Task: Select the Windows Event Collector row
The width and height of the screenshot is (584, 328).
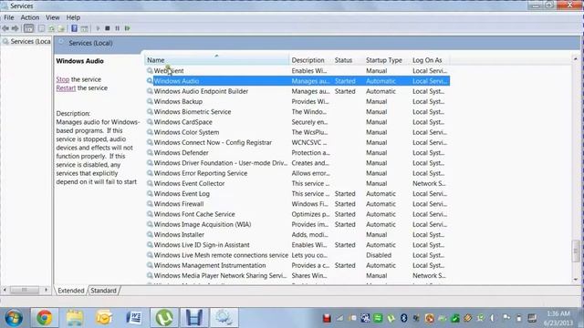Action: click(298, 183)
